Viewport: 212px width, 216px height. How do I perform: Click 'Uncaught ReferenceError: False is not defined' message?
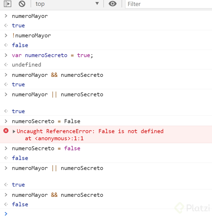(90, 131)
